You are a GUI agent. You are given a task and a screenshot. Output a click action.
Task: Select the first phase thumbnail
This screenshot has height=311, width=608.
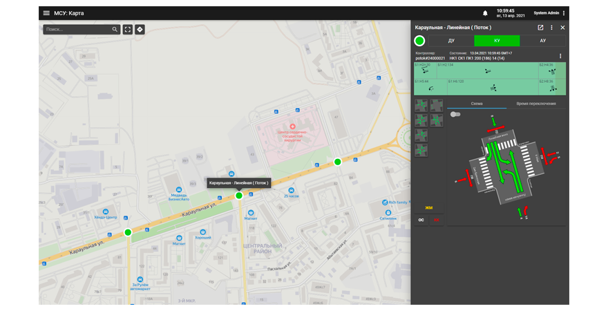pyautogui.click(x=421, y=105)
